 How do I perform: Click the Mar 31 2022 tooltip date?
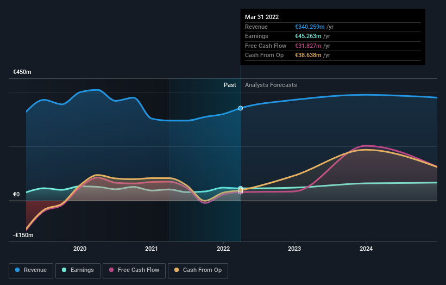point(262,17)
